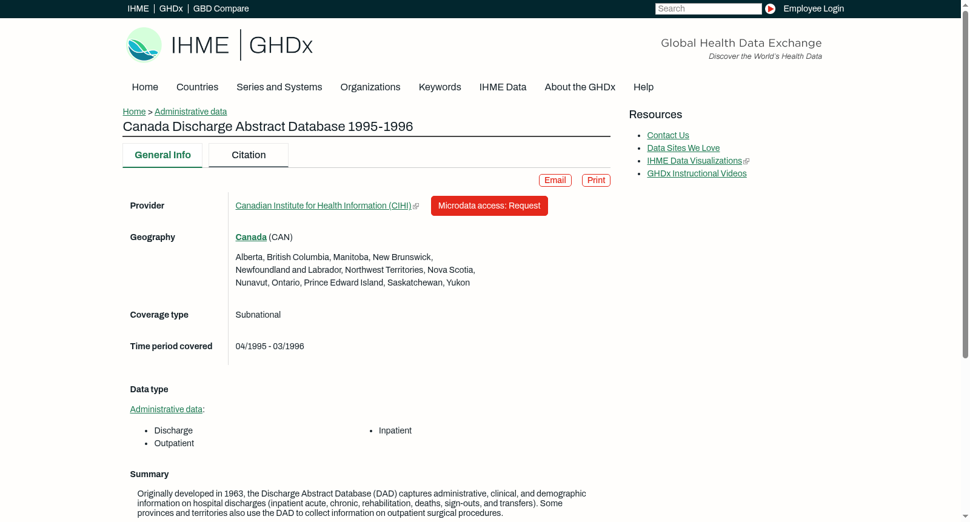Click the red search submit arrow
970x522 pixels.
point(770,8)
